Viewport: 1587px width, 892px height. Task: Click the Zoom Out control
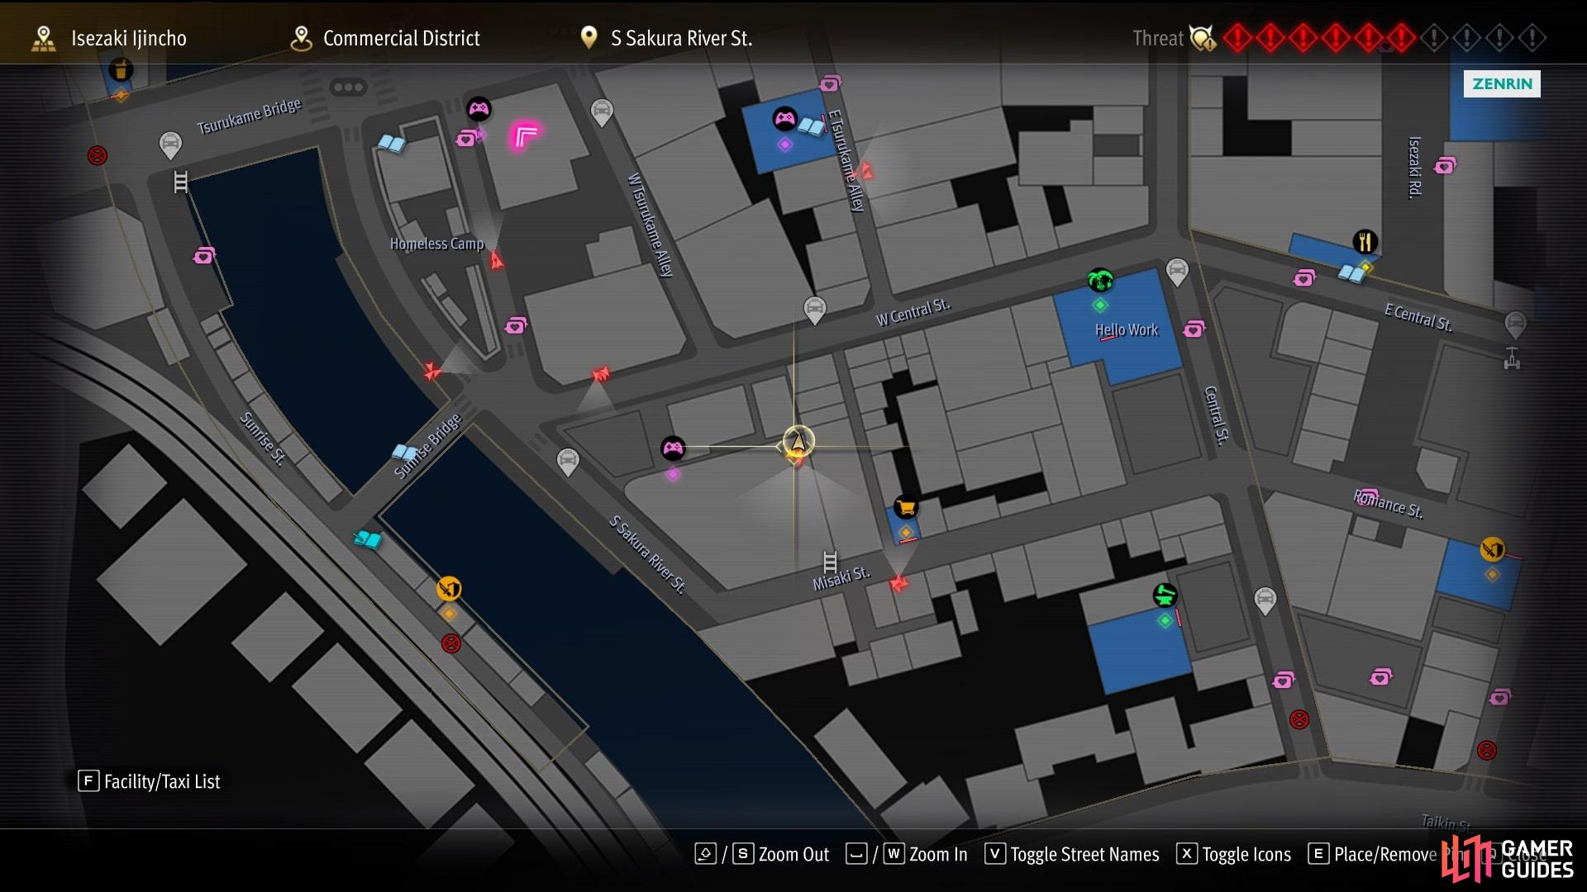(762, 854)
